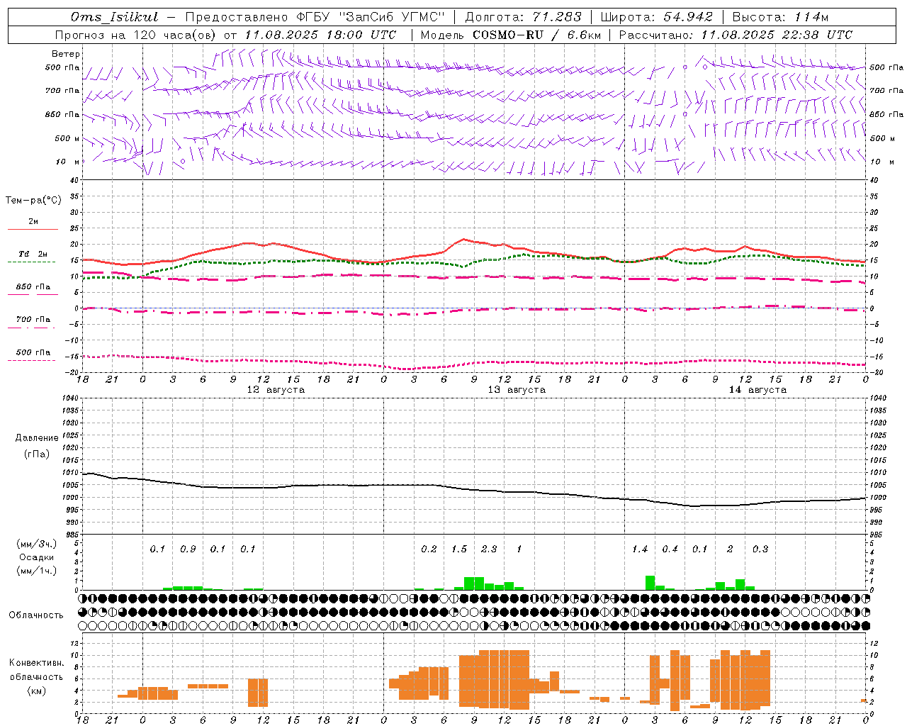Click the Облачность cloud cover label
907x726 pixels.
click(36, 615)
